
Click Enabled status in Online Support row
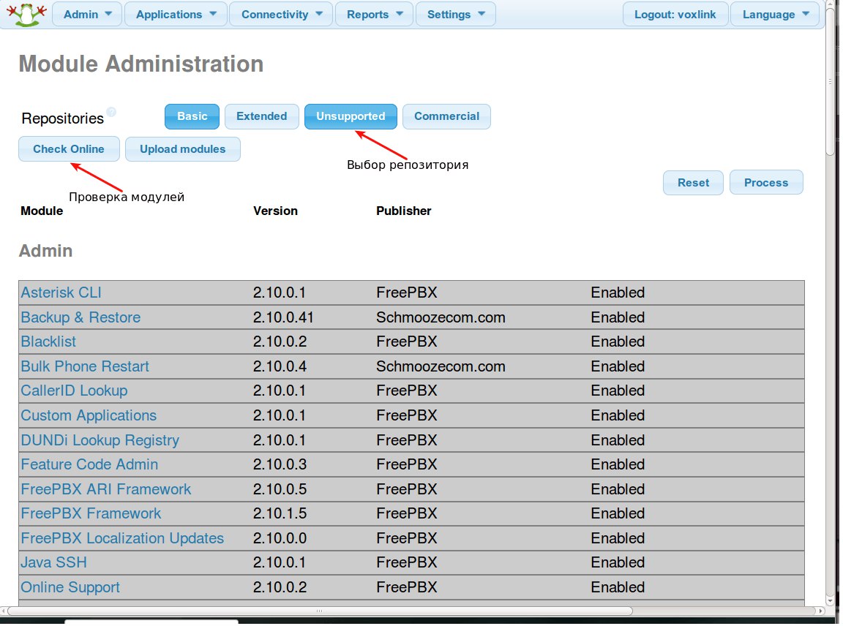click(618, 587)
